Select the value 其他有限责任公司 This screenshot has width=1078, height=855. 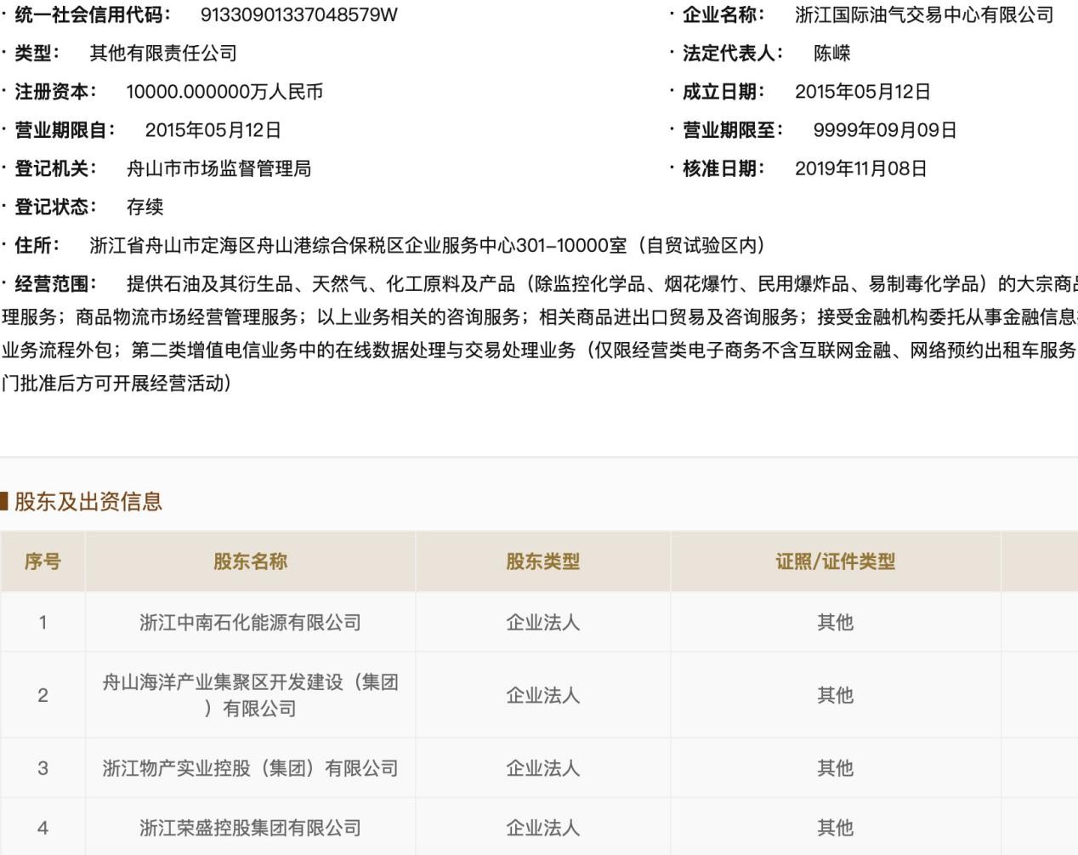[x=163, y=53]
